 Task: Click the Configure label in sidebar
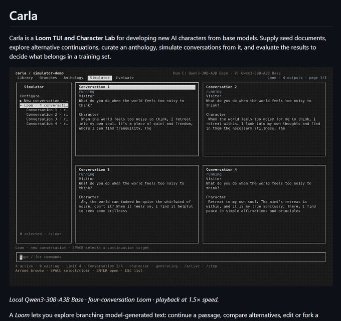click(x=30, y=96)
